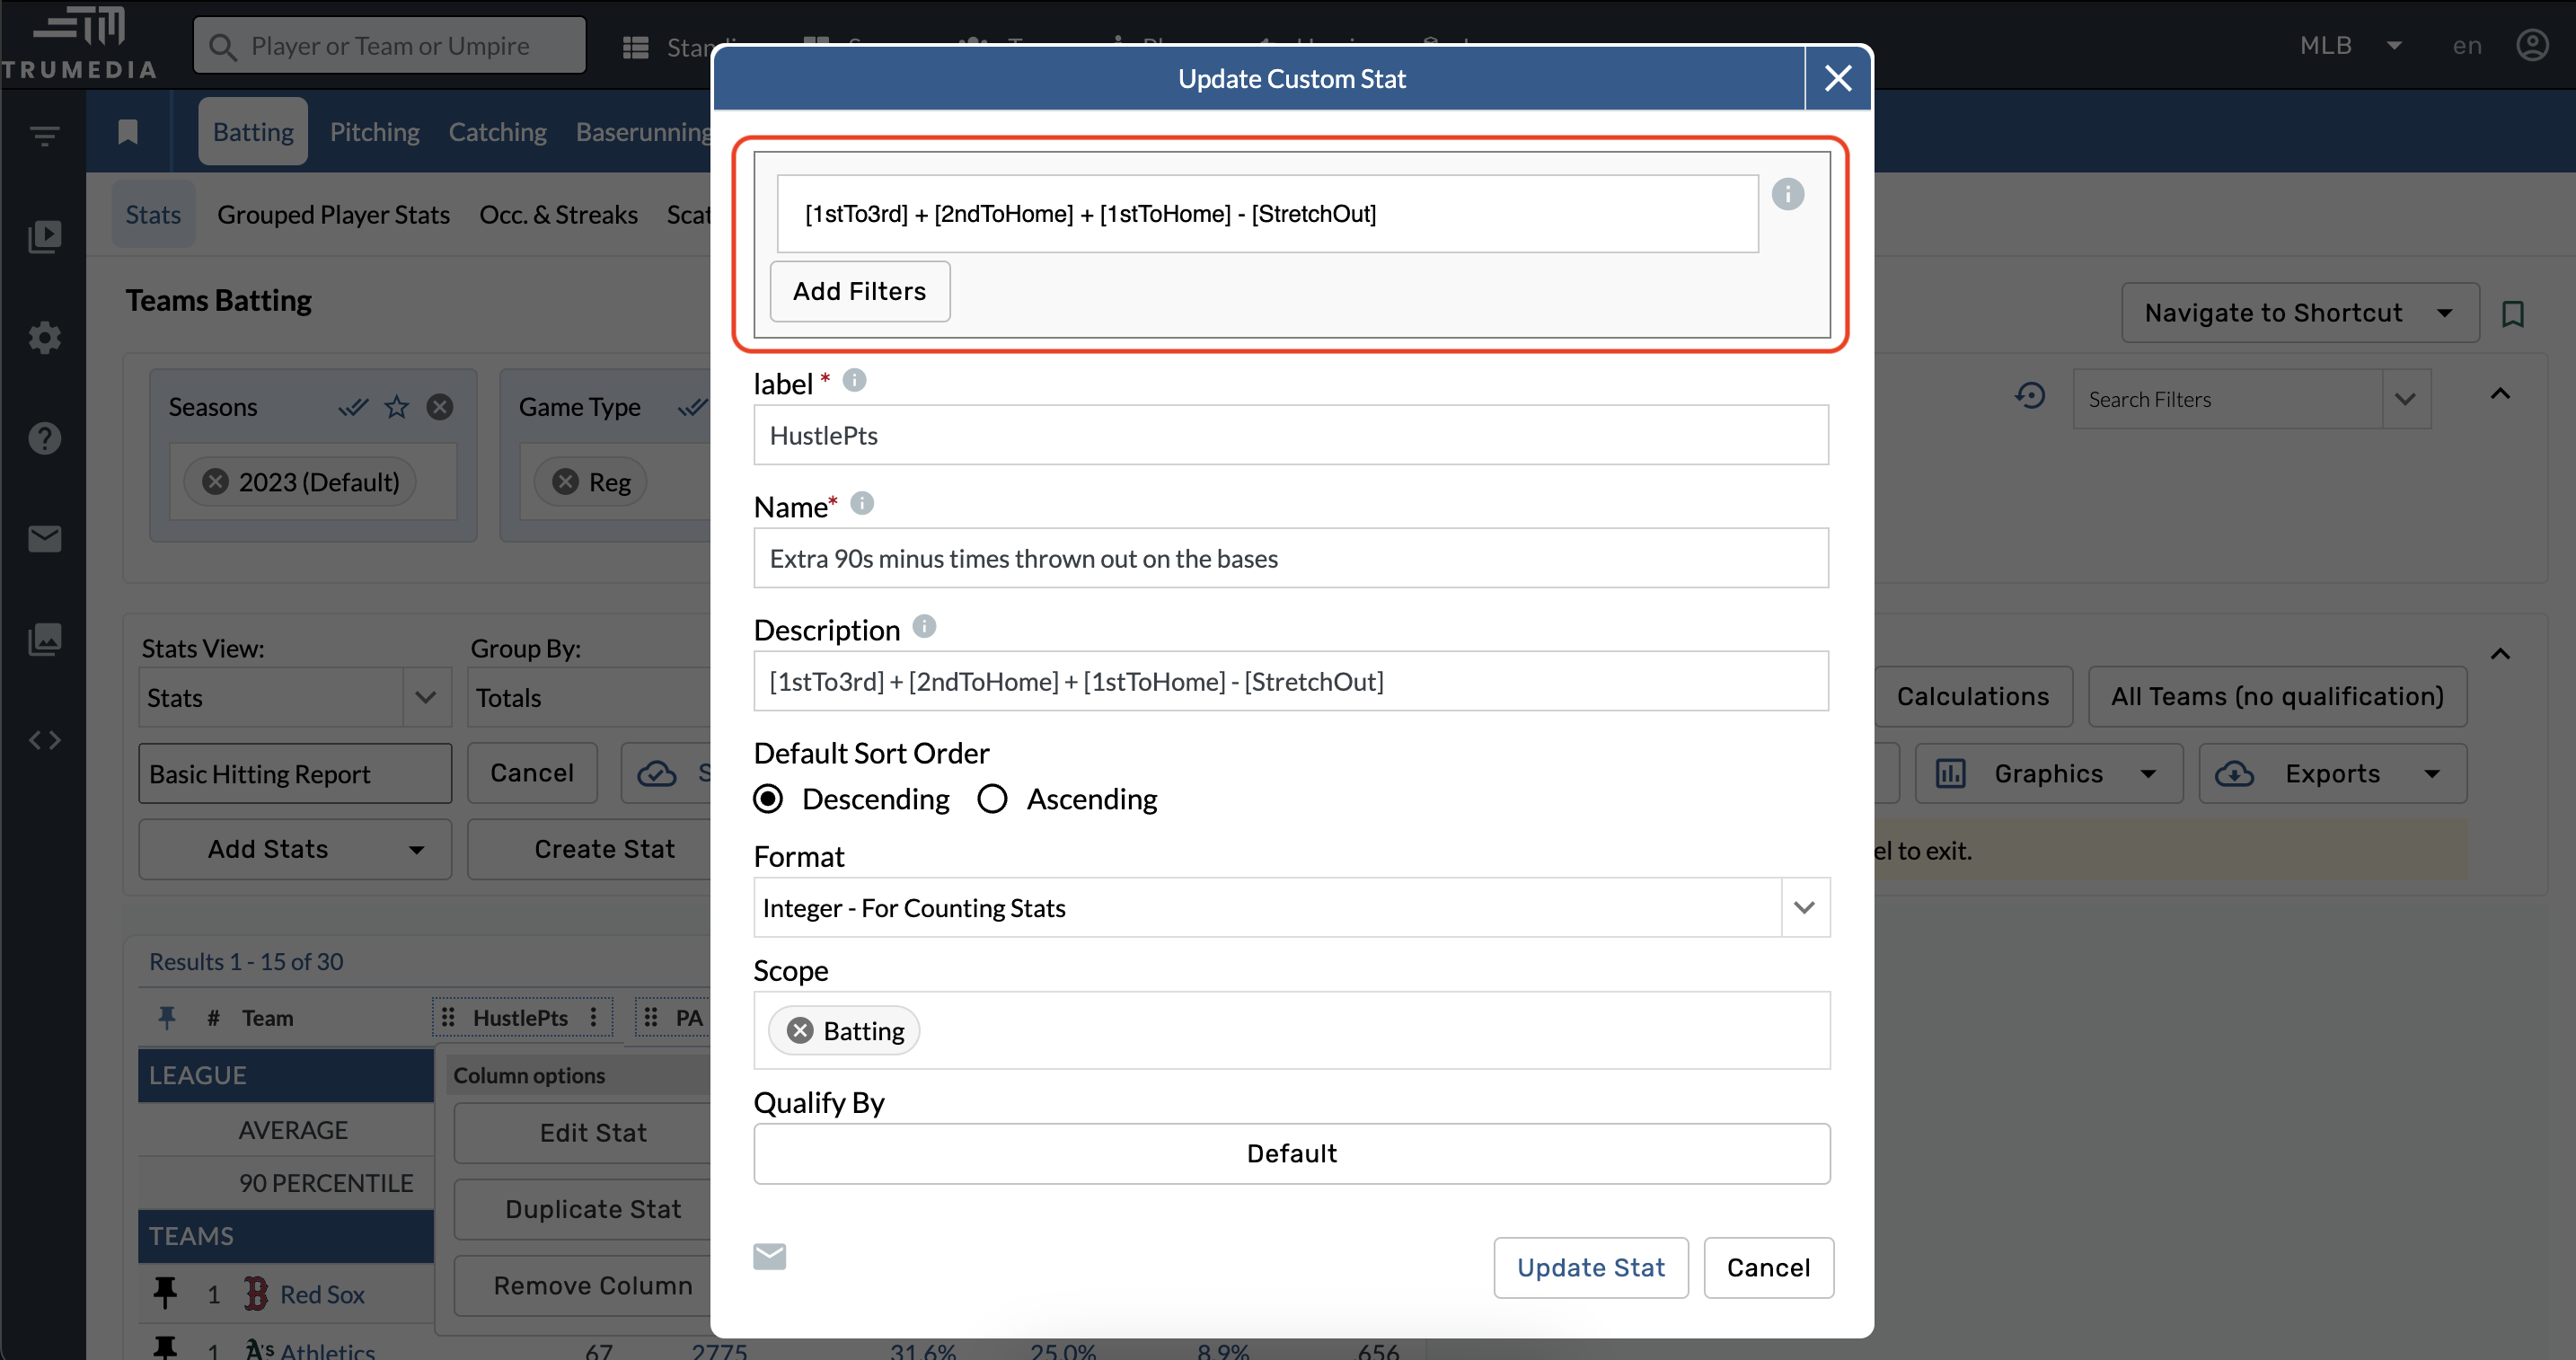Click the code brackets sidebar icon
The image size is (2576, 1360).
(44, 740)
